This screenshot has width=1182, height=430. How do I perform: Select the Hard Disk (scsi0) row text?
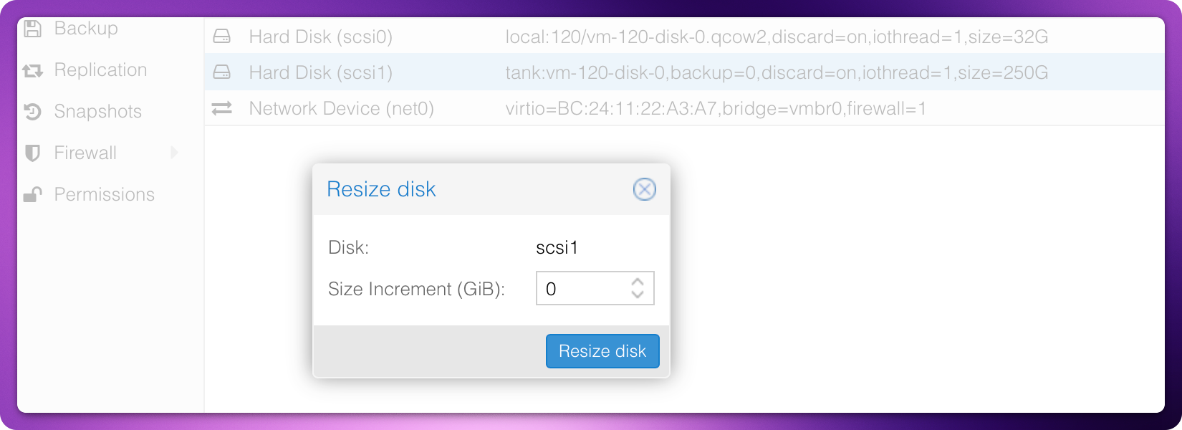click(320, 37)
